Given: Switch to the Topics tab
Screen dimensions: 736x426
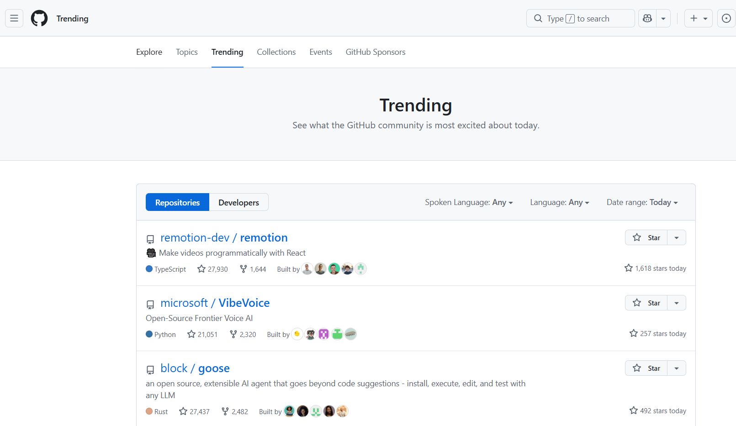Looking at the screenshot, I should point(187,52).
